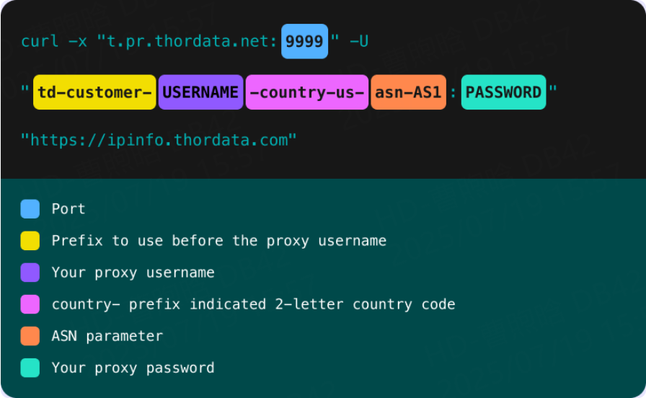Click the purple username legend swatch
Screen dimensions: 646x398
tap(30, 273)
